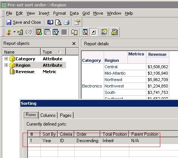This screenshot has width=178, height=158.
Task: Expand the Category attribute tree node
Action: click(6, 59)
